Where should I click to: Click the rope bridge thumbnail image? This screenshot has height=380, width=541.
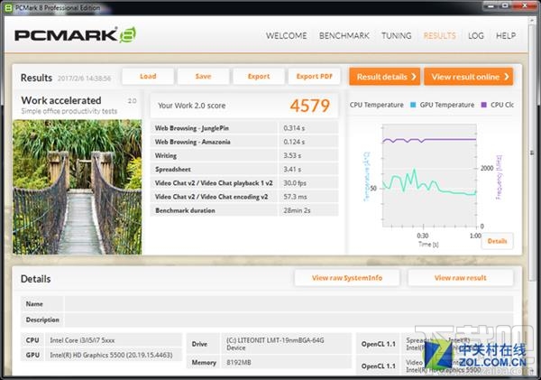(78, 187)
